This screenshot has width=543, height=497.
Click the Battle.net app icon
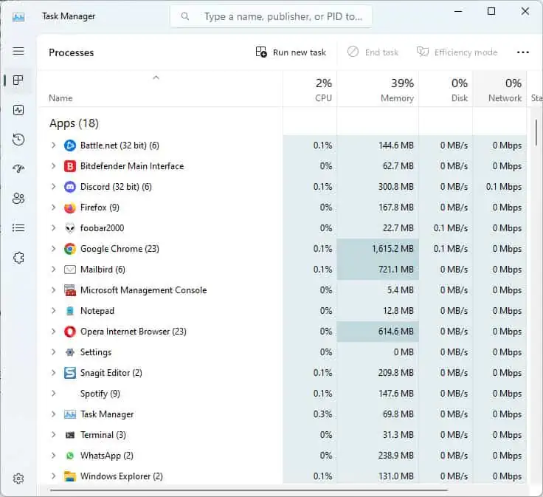point(70,145)
